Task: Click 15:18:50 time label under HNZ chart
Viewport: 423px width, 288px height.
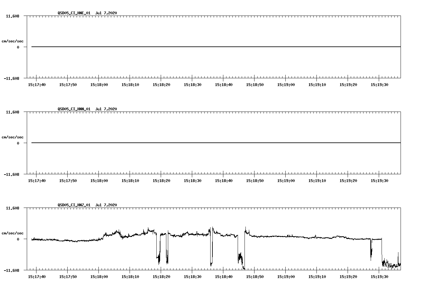Action: click(255, 277)
